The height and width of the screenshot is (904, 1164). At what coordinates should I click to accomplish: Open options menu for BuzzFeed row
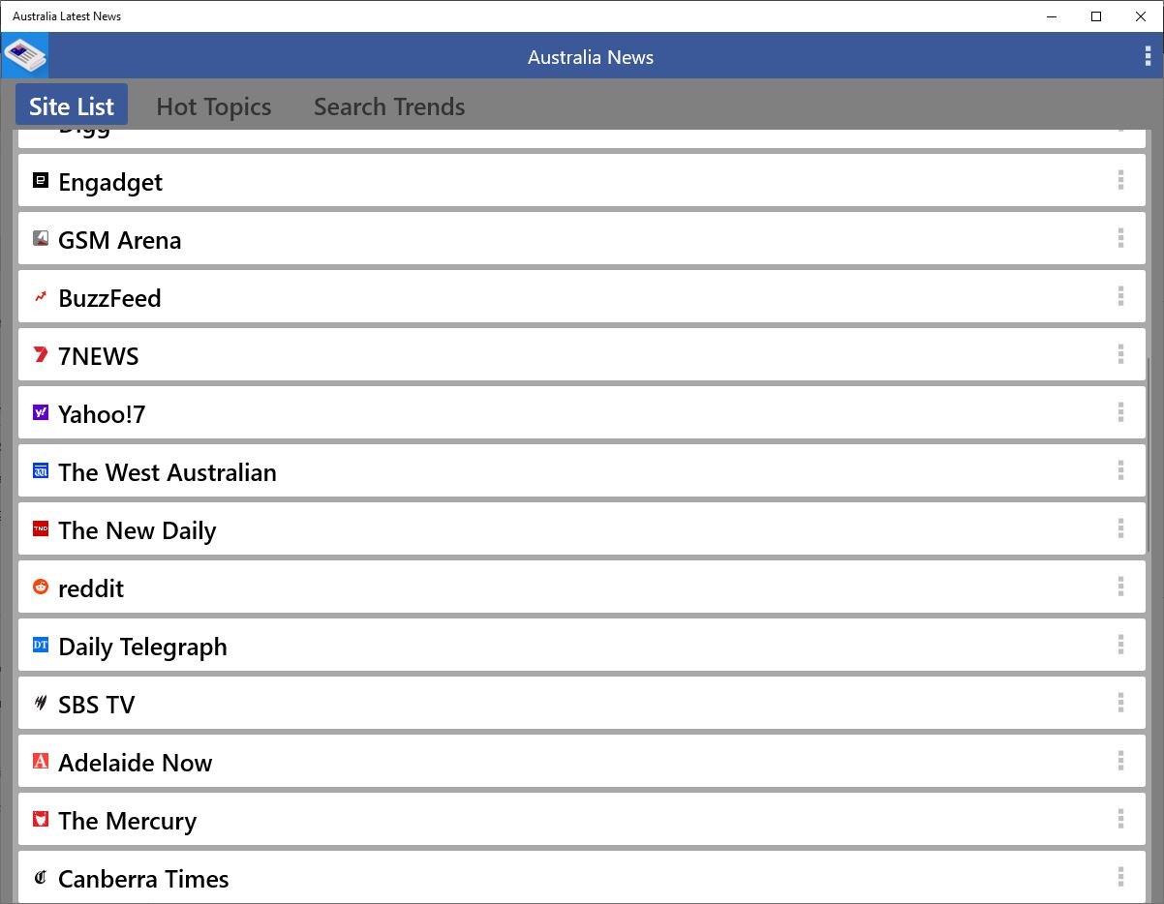(x=1120, y=296)
